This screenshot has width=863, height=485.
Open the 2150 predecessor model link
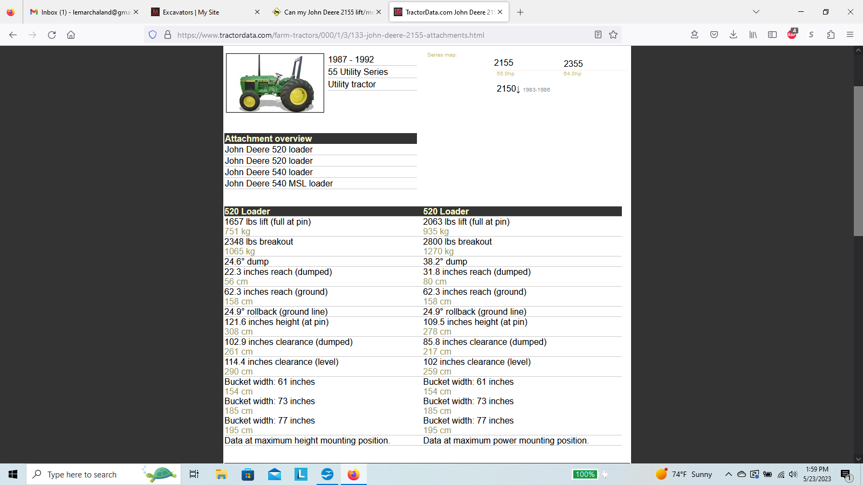click(x=506, y=88)
